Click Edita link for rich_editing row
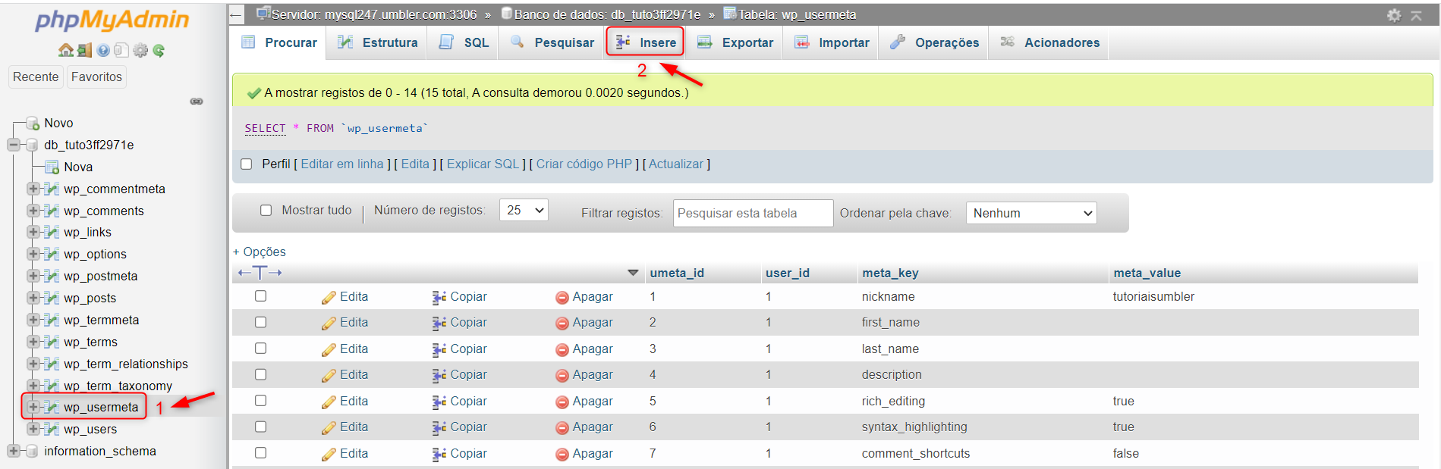1441x469 pixels. 353,402
